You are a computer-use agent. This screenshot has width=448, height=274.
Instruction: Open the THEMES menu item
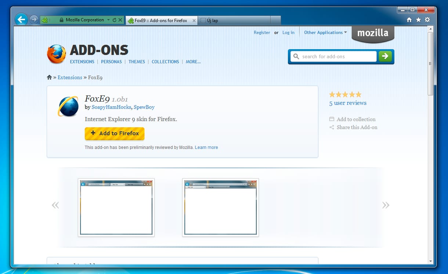click(x=137, y=62)
